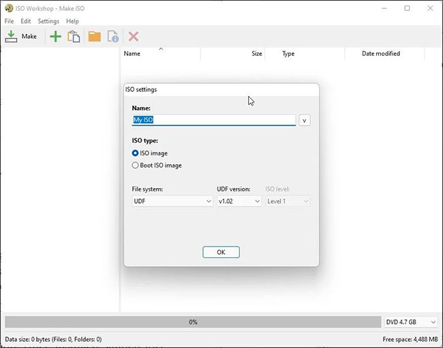This screenshot has height=348, width=443.
Task: Open the Edit menu
Action: (25, 21)
